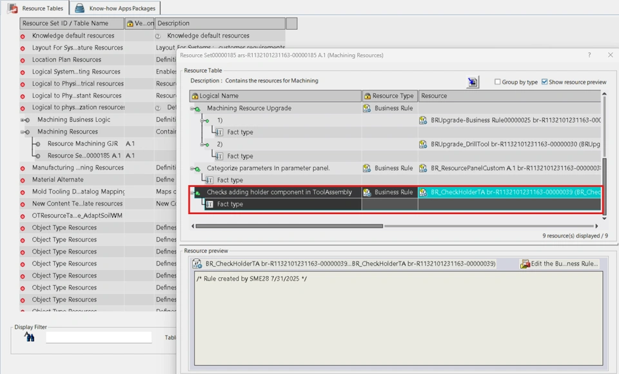Collapse the Machining Resources tree node
Screen dimensions: 619x374
click(x=25, y=132)
